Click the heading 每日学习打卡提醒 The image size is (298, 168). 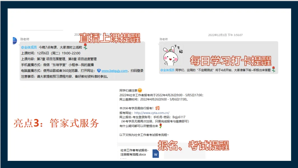click(230, 61)
